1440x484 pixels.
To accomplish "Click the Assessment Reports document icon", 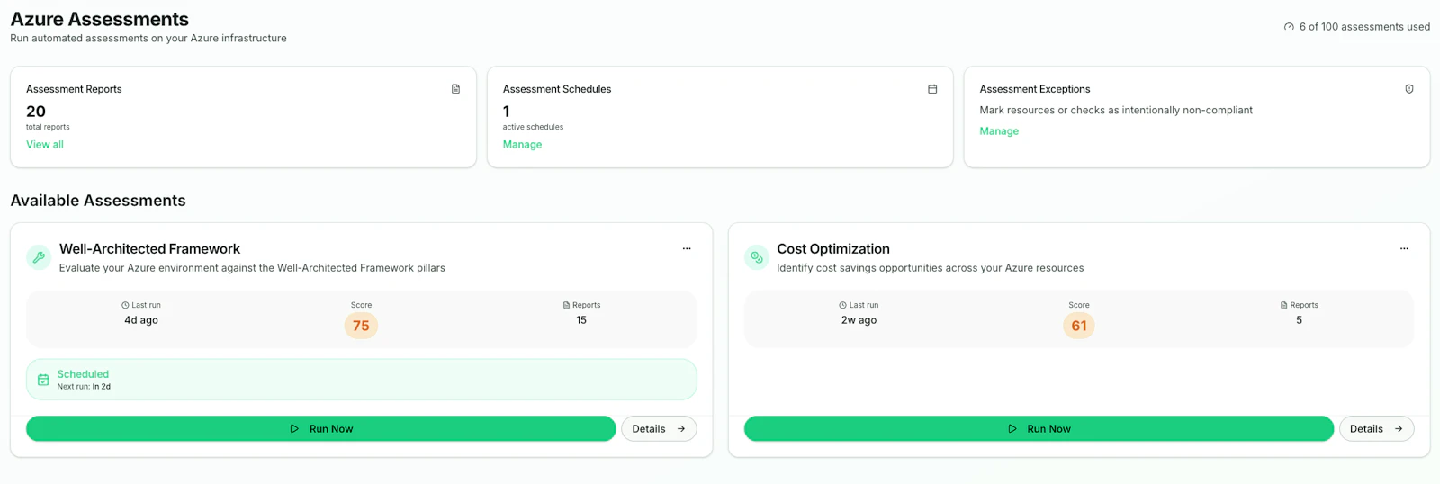I will 455,89.
